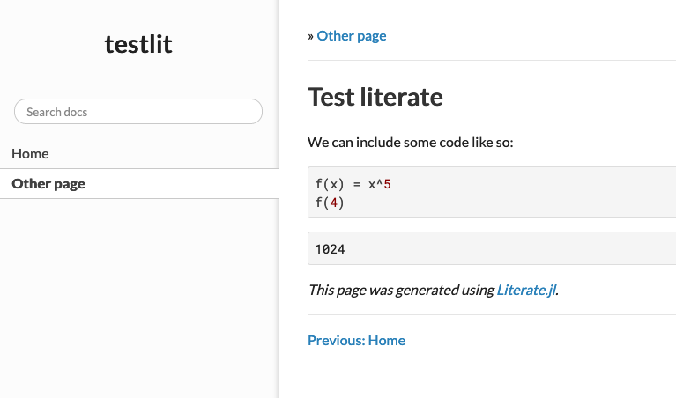Click the » breadcrumb separator
This screenshot has height=398, width=676.
point(311,36)
